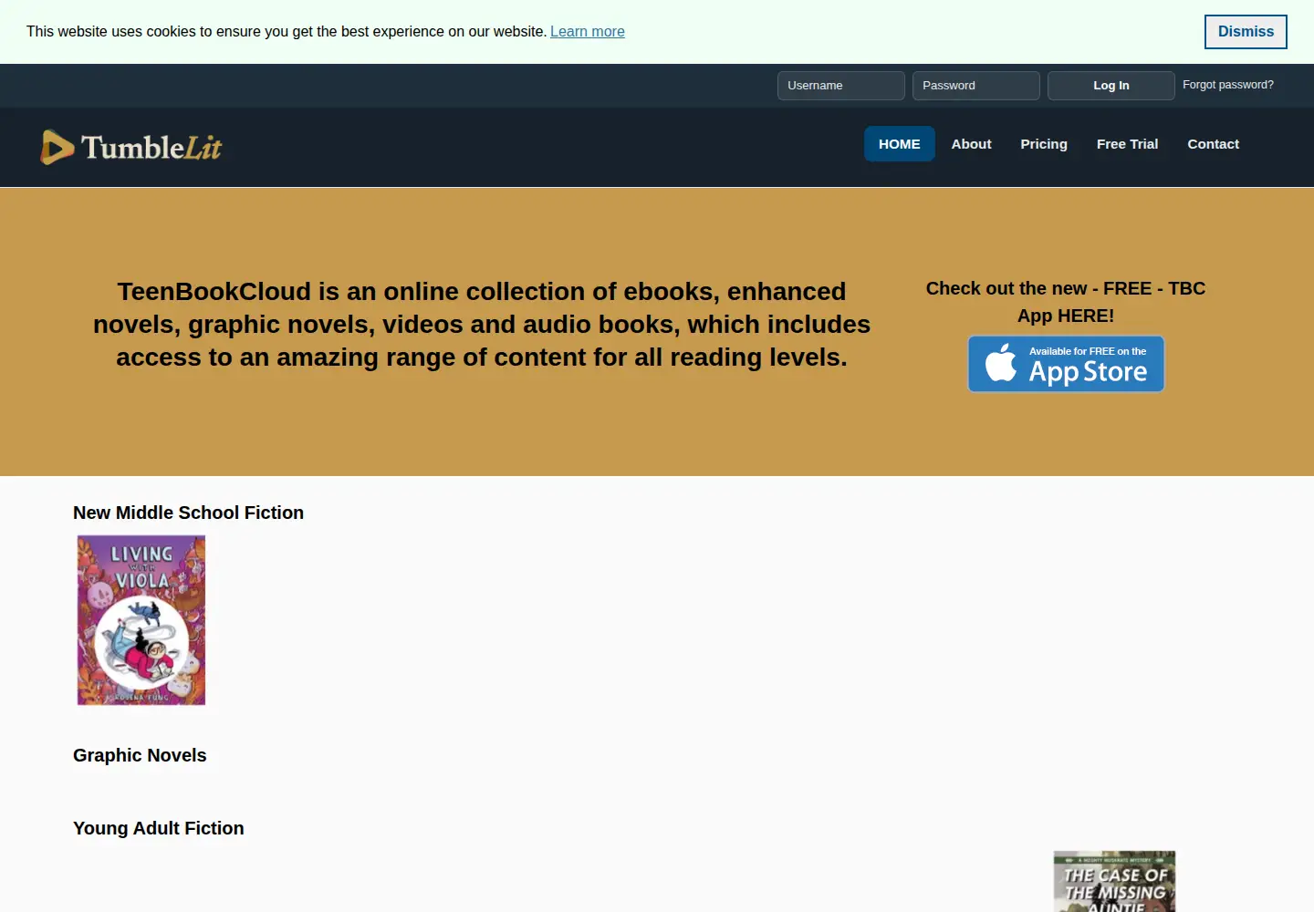Open the About page
The width and height of the screenshot is (1314, 912).
pyautogui.click(x=972, y=144)
